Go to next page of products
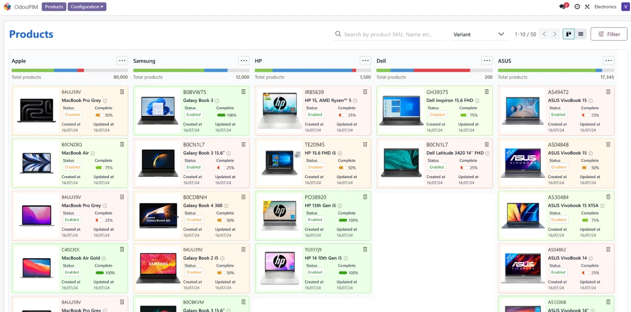The image size is (631, 312). click(555, 34)
